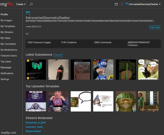The width and height of the screenshot is (164, 135).
Task: Click the imgflip logo
Action: [7, 4]
